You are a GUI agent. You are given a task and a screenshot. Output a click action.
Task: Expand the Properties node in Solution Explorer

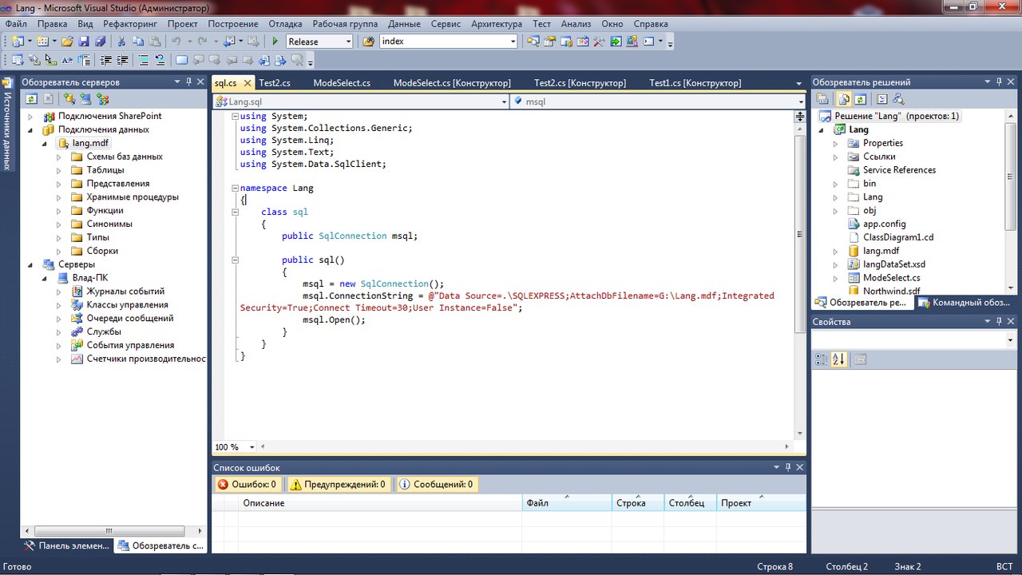click(836, 144)
